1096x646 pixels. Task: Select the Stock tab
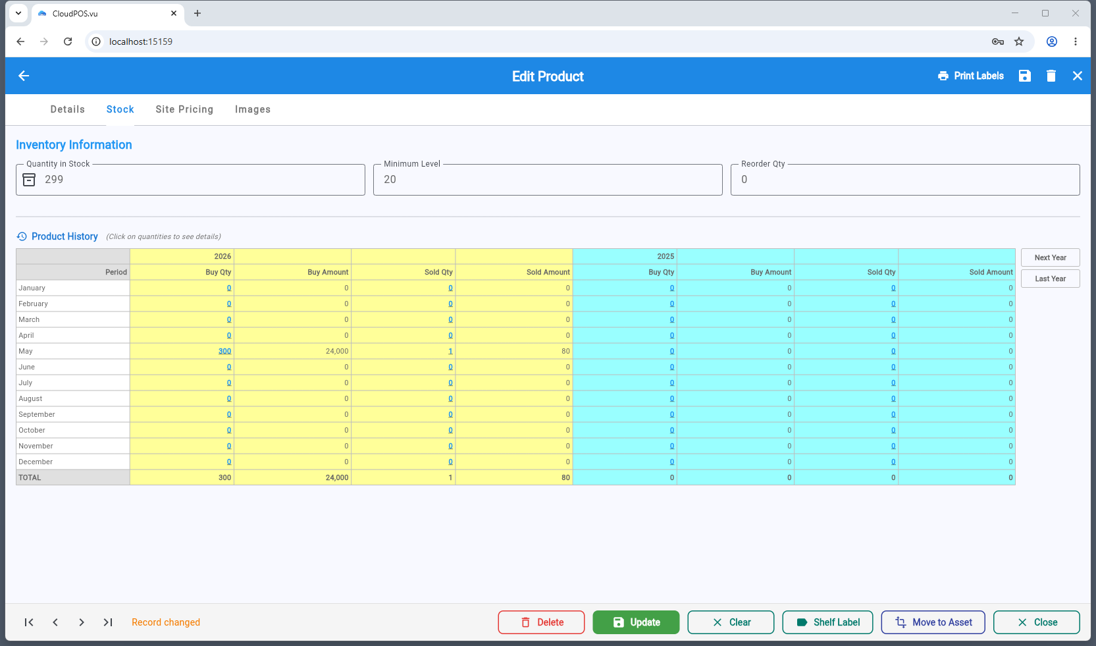point(120,109)
